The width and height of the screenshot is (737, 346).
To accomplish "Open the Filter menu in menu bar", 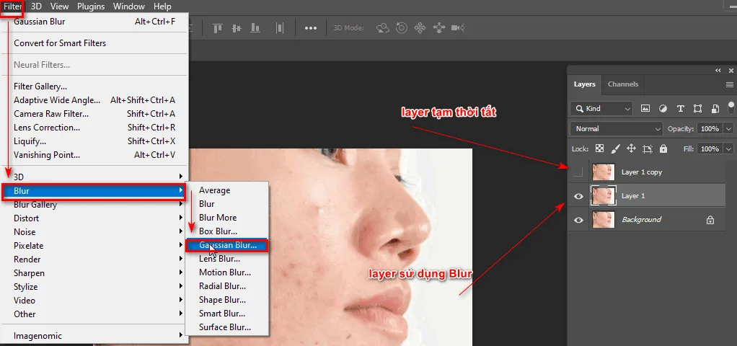I will [x=13, y=6].
